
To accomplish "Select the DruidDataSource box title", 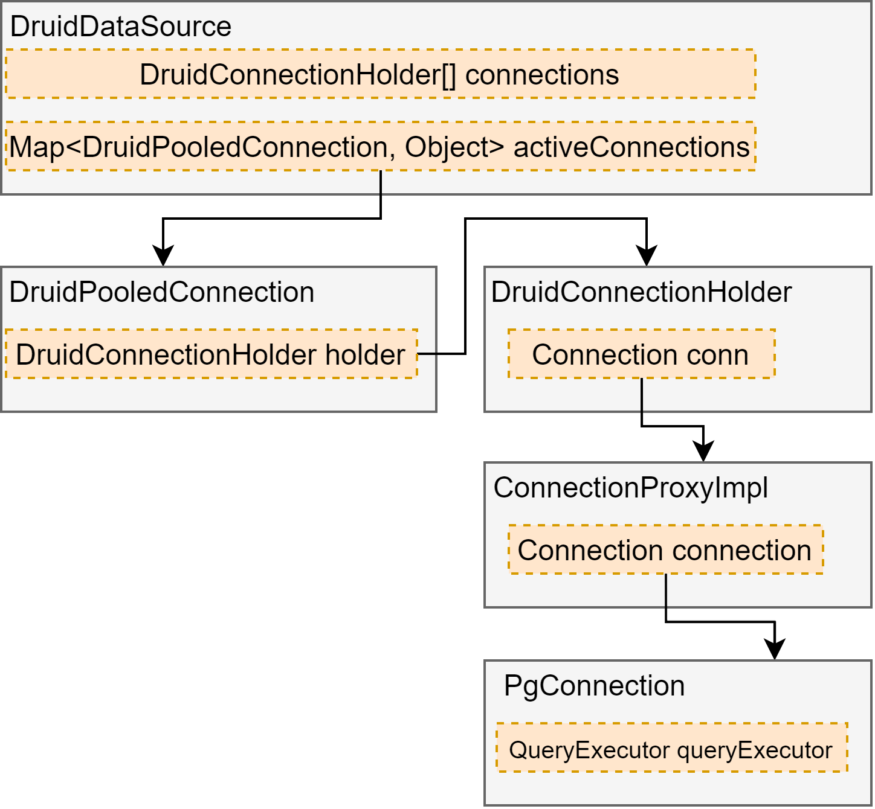I will pyautogui.click(x=121, y=27).
